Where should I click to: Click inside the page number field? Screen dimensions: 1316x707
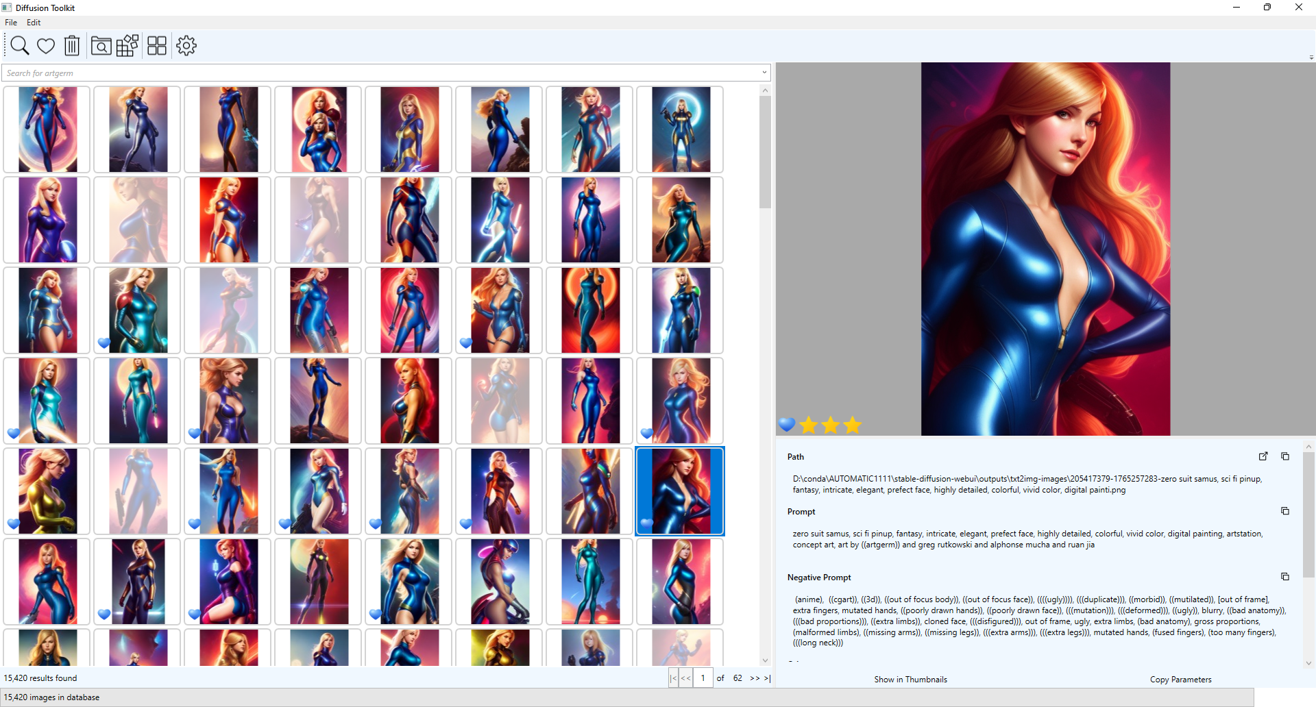(x=703, y=678)
